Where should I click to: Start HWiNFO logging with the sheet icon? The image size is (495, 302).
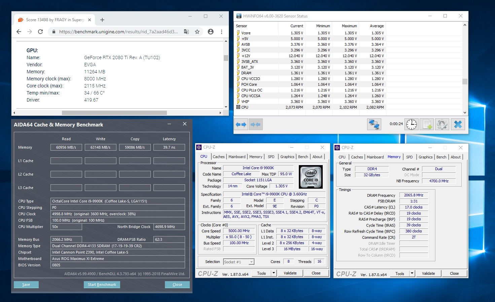click(x=427, y=124)
